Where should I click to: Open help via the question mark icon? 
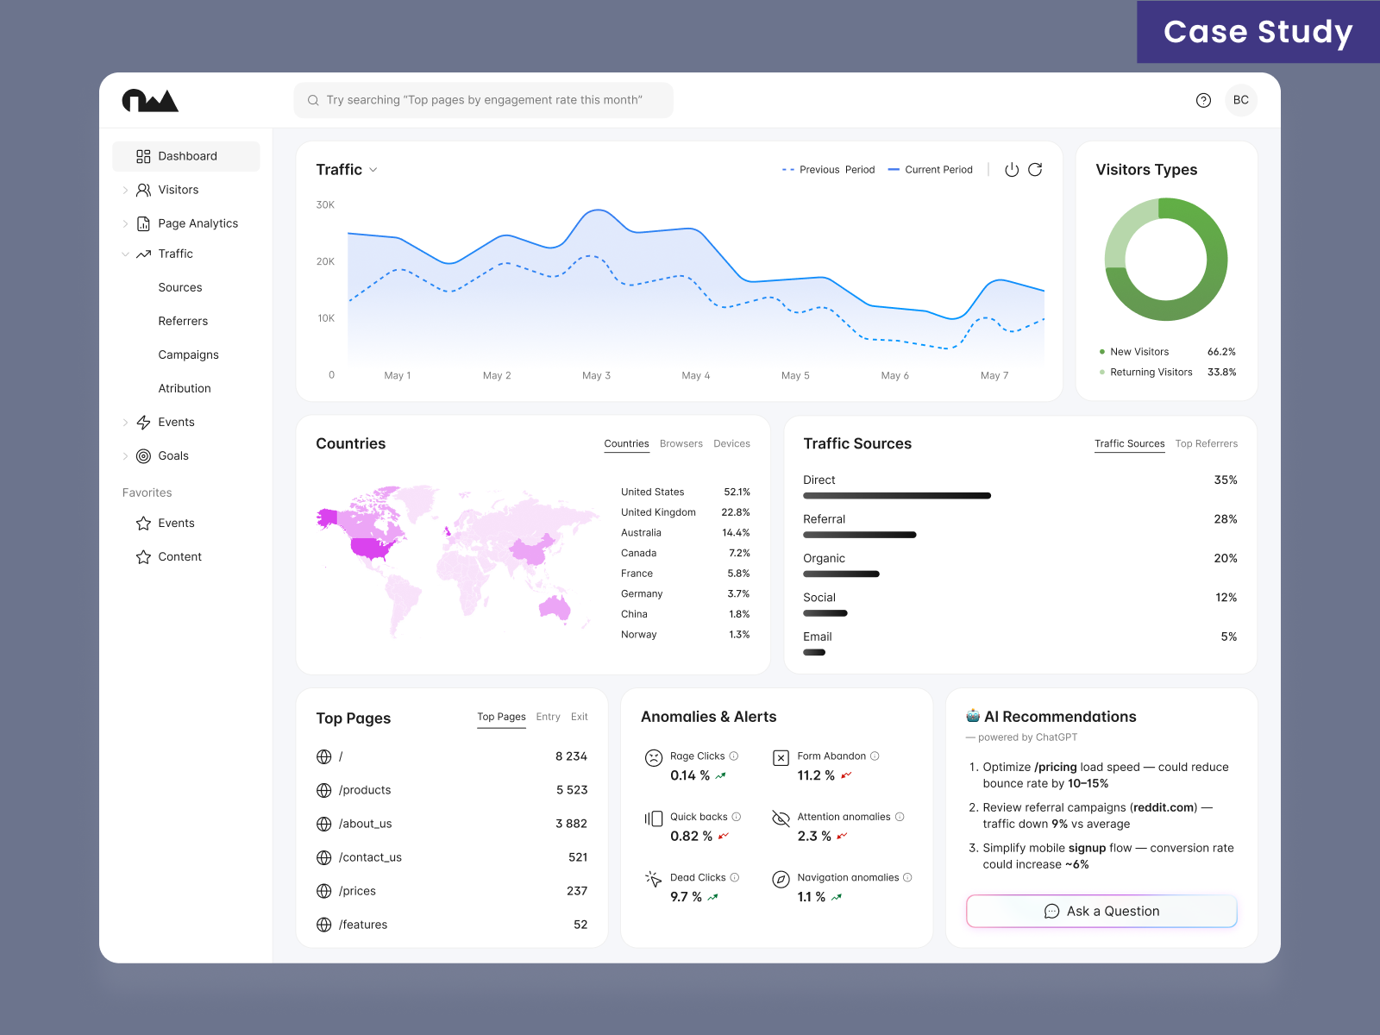(1203, 100)
